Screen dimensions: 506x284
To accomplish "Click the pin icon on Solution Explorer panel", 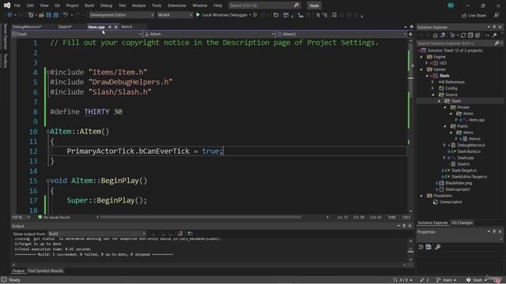I will (494, 27).
